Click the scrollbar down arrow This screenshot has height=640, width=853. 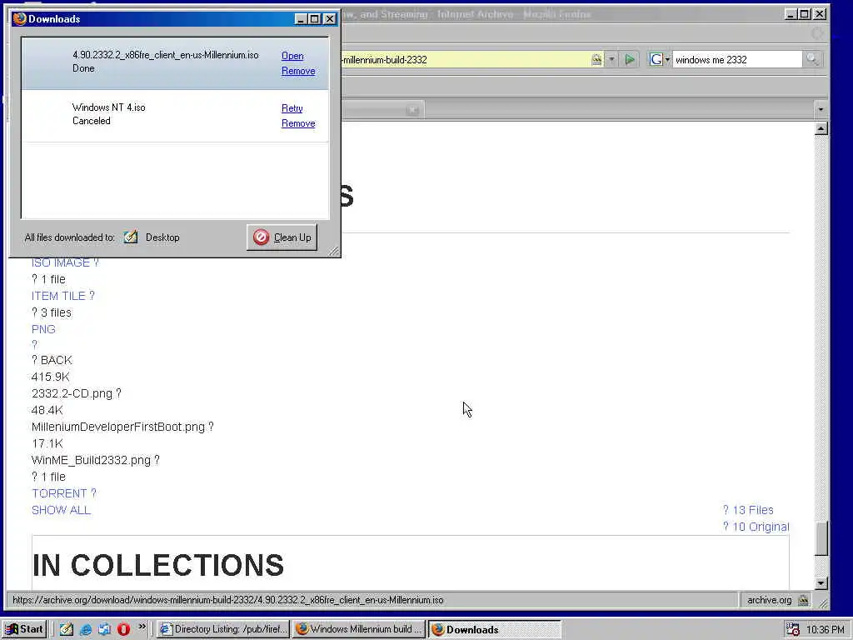tap(821, 582)
